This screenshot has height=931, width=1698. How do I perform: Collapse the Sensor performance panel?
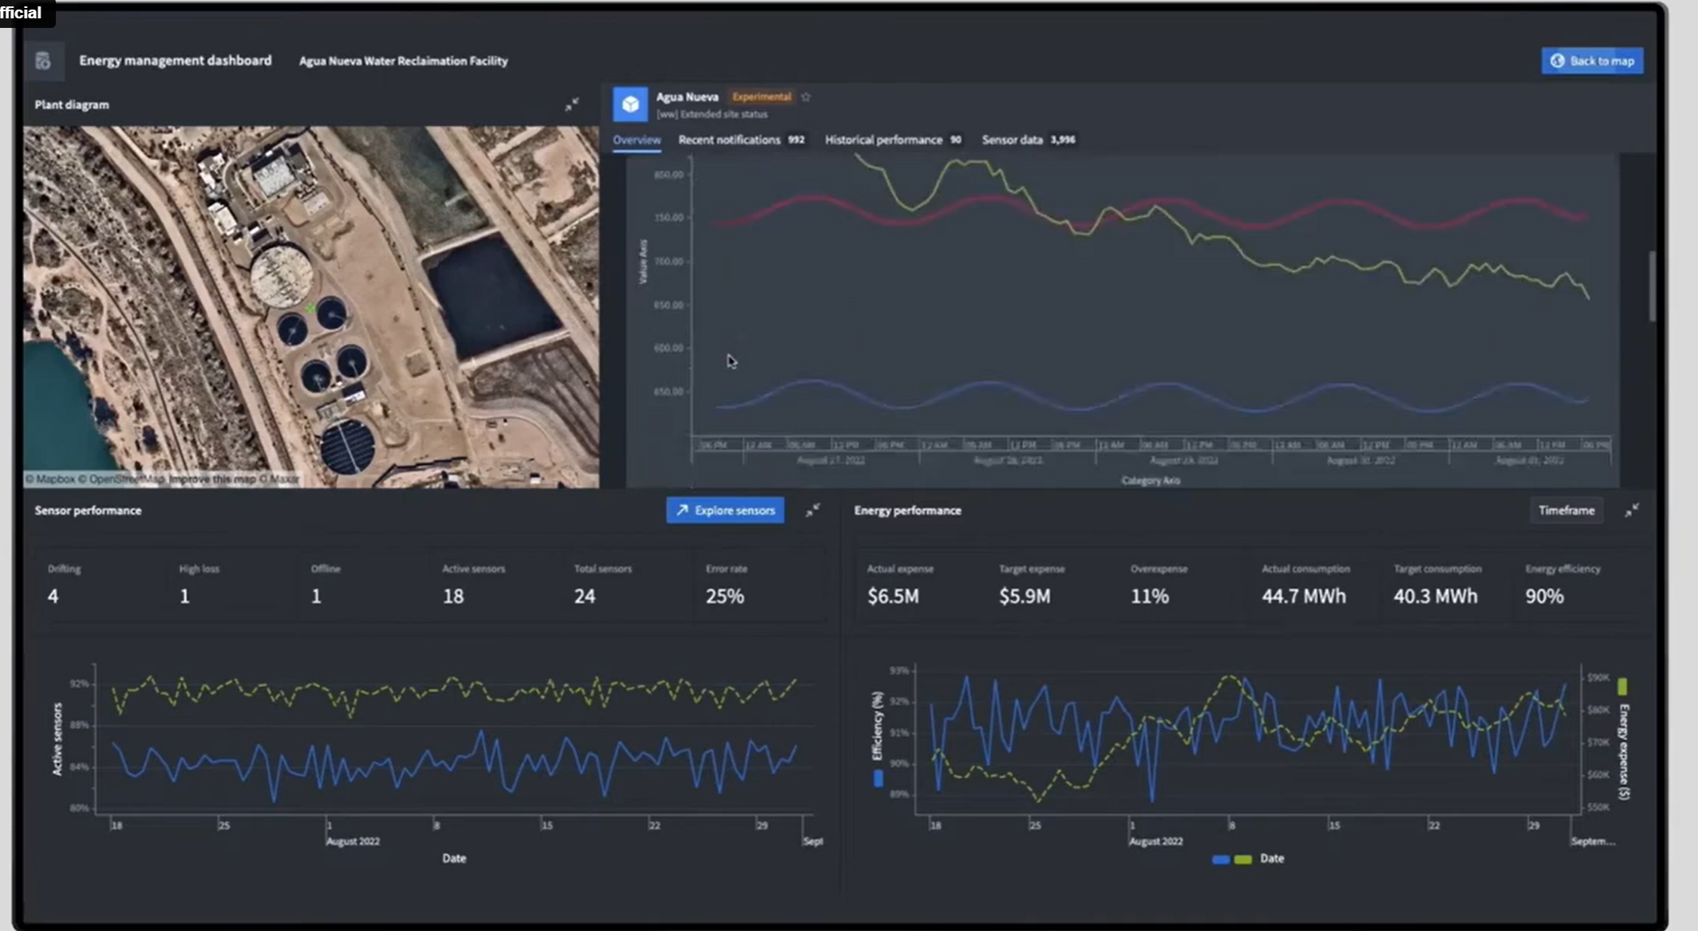(x=812, y=511)
